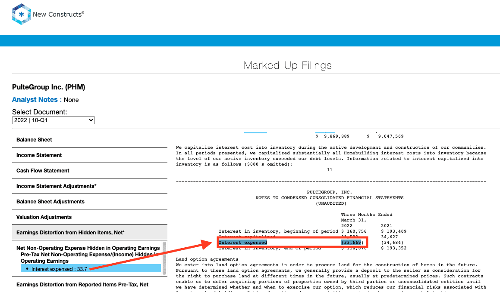Open the Valuation Adjustments section

point(90,217)
